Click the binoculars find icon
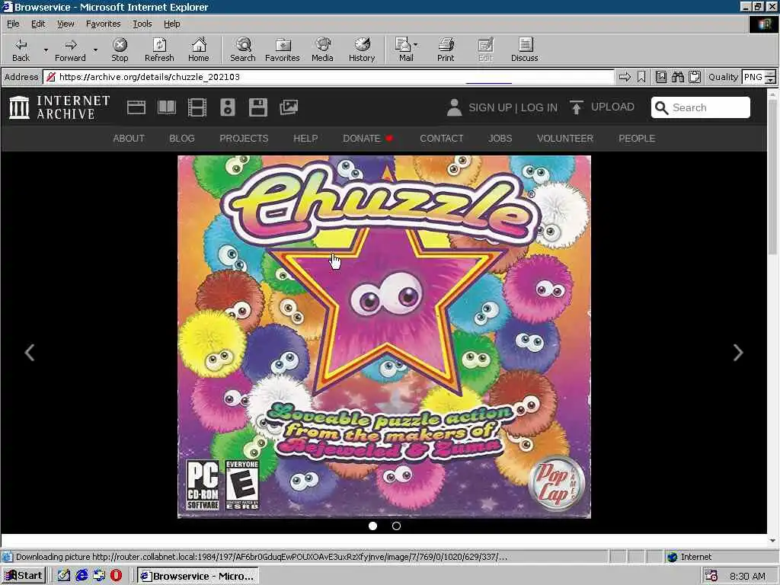This screenshot has height=585, width=780. coord(677,77)
